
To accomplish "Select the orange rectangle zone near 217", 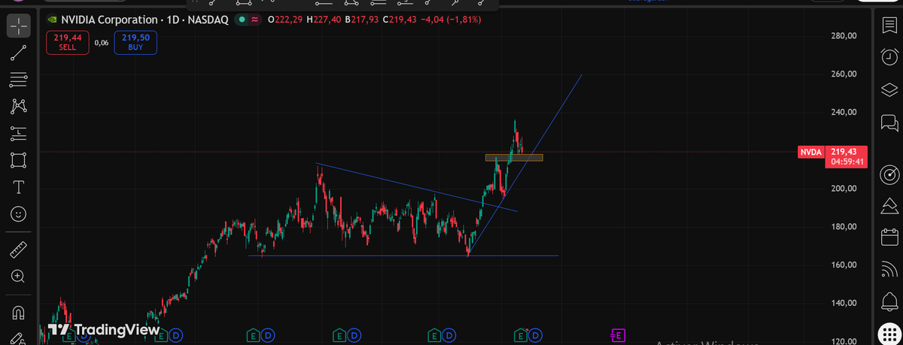I will [x=514, y=157].
